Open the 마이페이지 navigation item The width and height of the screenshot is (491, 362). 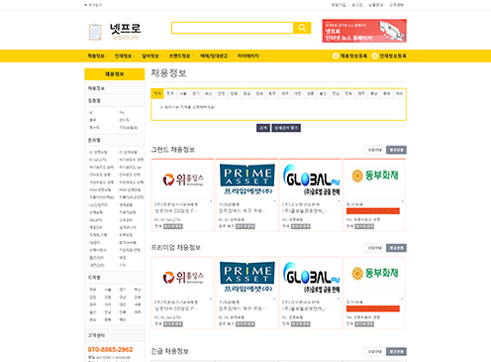[x=249, y=57]
